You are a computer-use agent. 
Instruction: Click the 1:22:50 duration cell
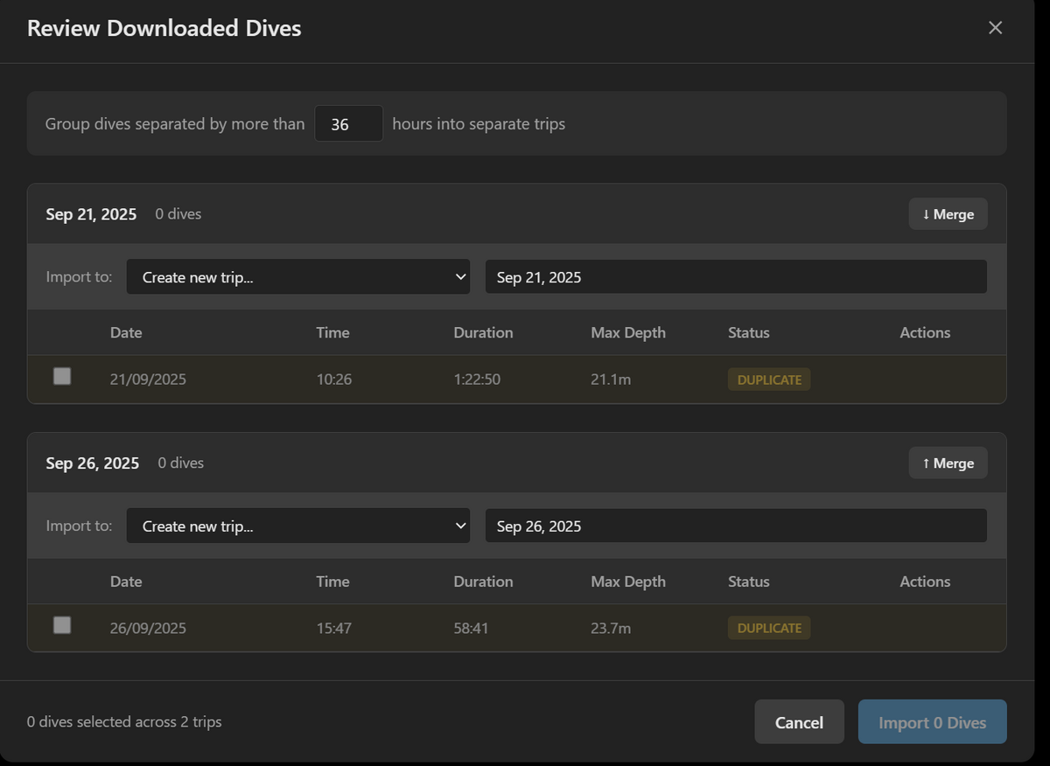477,380
